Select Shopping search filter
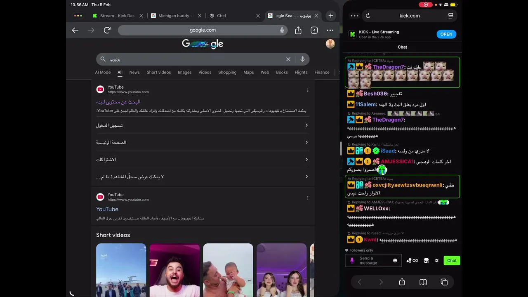 point(227,72)
